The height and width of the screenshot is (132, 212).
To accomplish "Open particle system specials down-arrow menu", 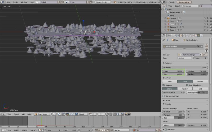I will [x=207, y=51].
